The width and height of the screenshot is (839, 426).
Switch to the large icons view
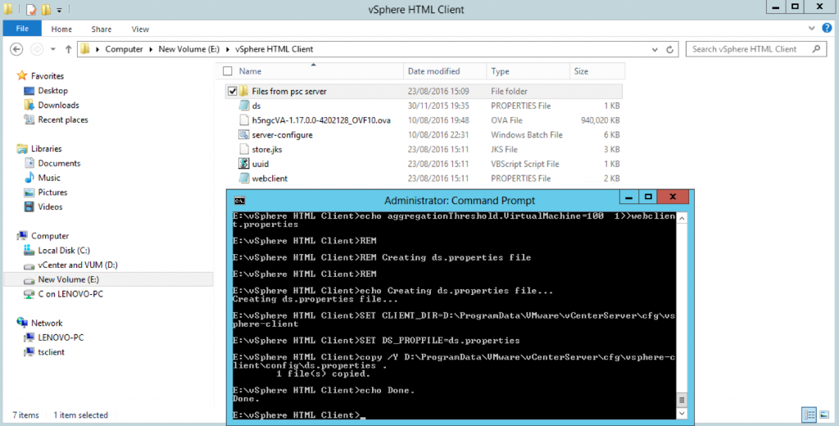coord(824,415)
